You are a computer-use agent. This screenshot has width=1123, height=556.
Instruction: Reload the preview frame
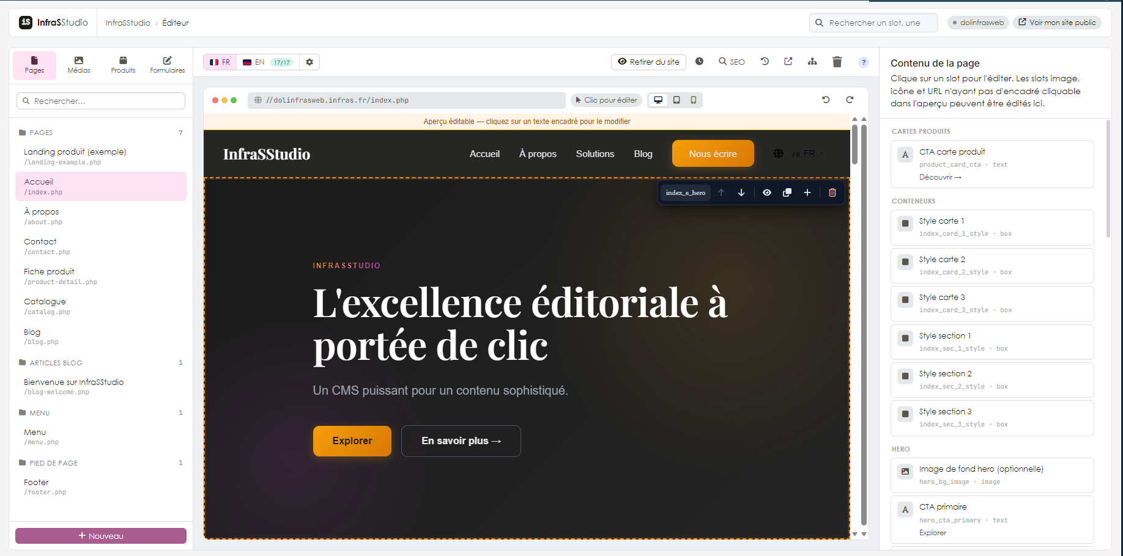tap(850, 100)
